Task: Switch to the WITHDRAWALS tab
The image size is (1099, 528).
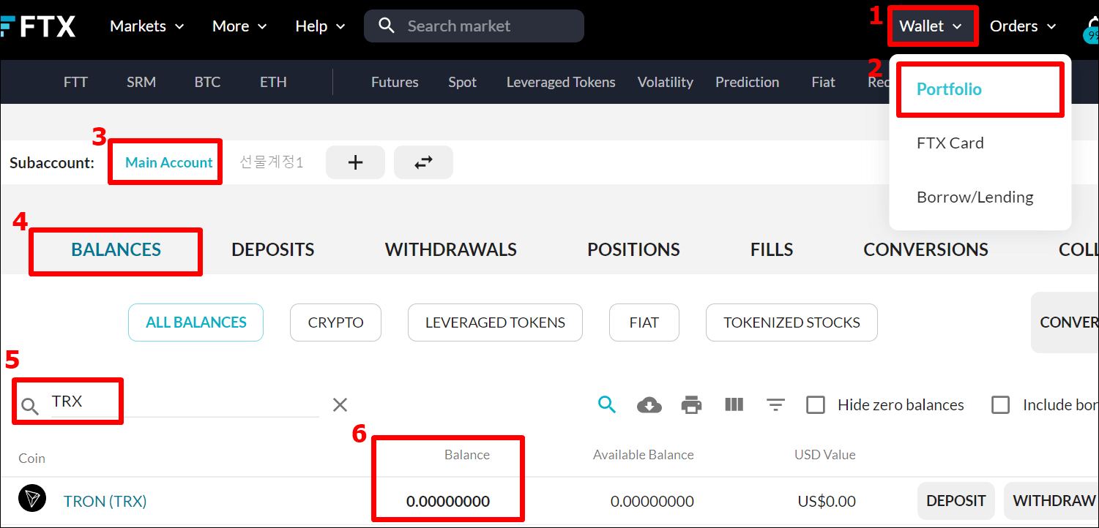Action: click(x=451, y=250)
